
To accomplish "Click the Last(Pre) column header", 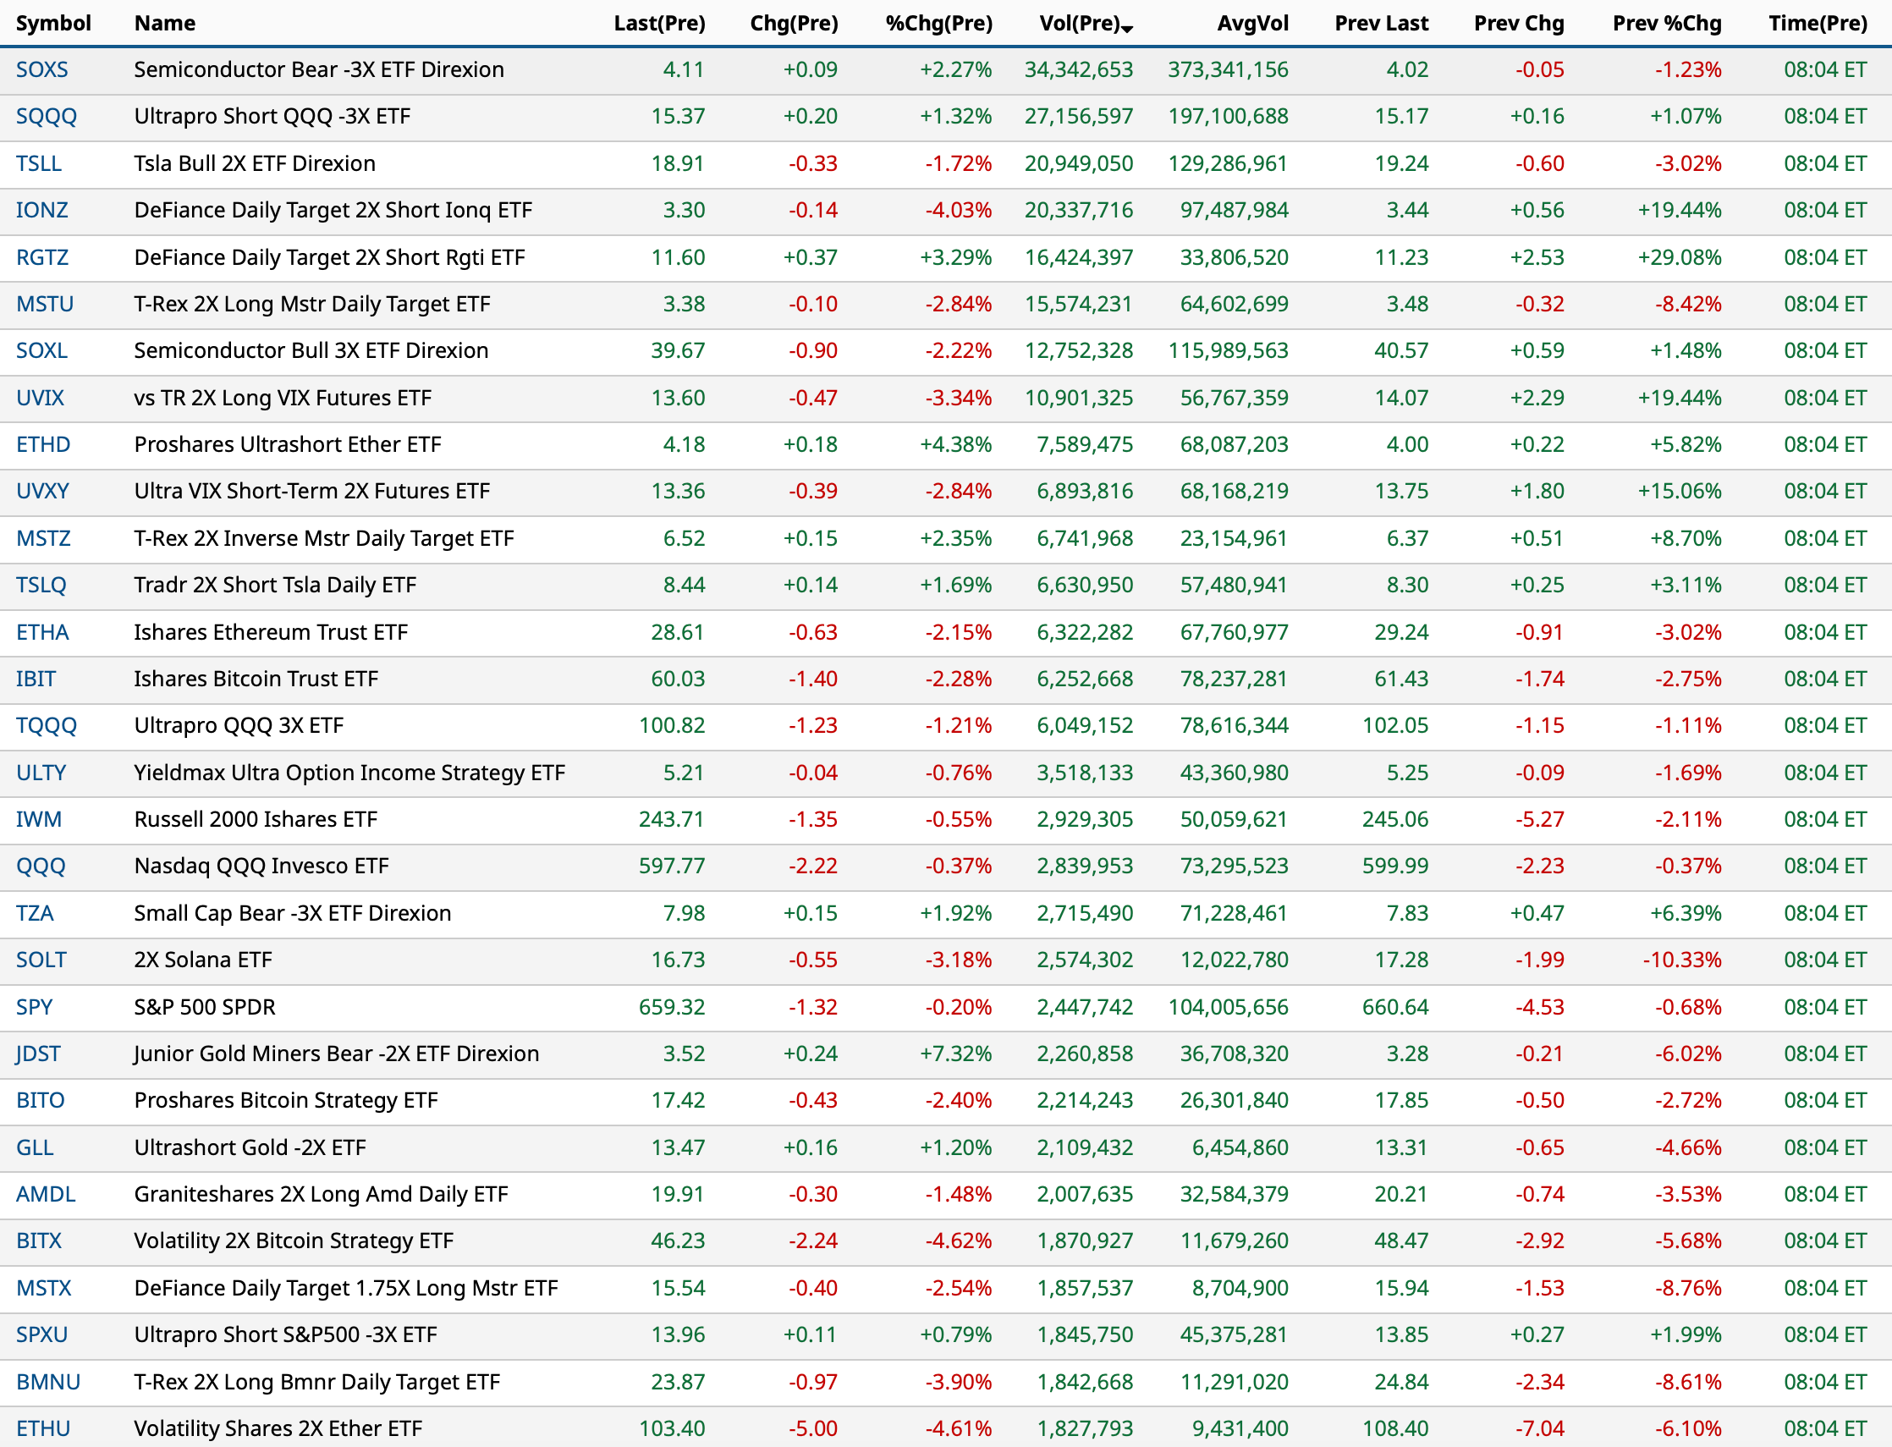I will (x=659, y=23).
